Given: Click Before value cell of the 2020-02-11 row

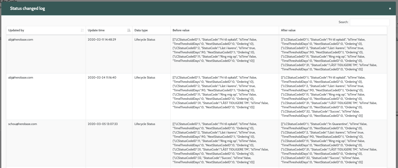Looking at the screenshot, I should 225,54.
